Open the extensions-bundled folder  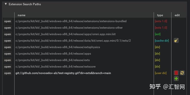pos(8,21)
